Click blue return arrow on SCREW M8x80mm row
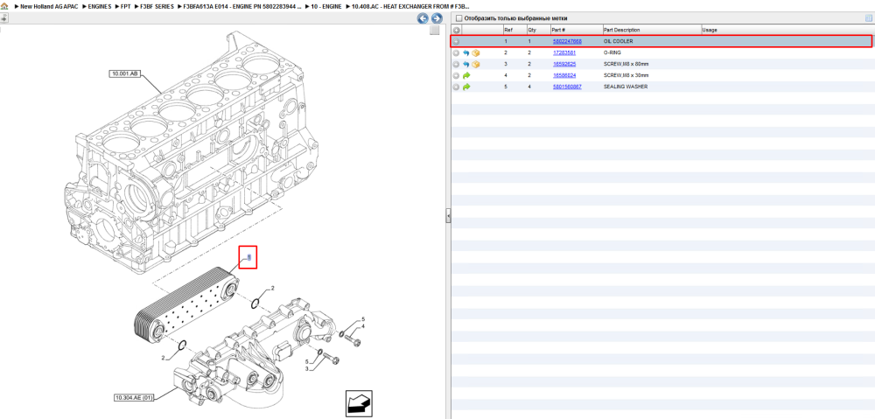This screenshot has height=419, width=875. pyautogui.click(x=466, y=64)
